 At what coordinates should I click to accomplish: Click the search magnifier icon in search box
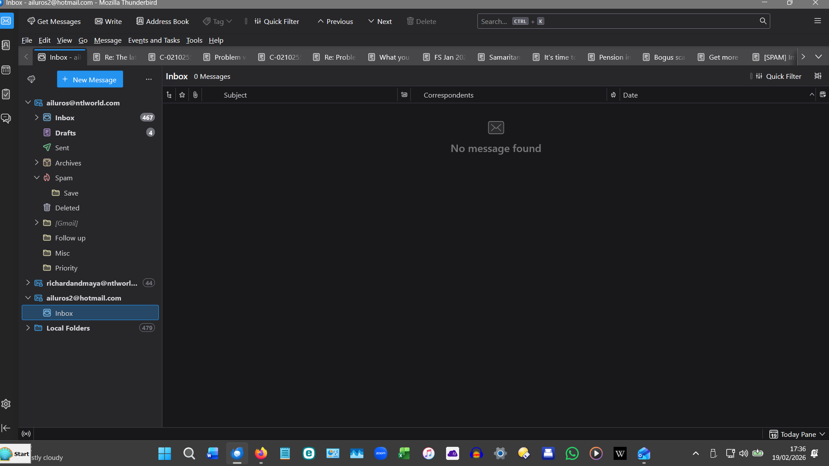[x=763, y=21]
